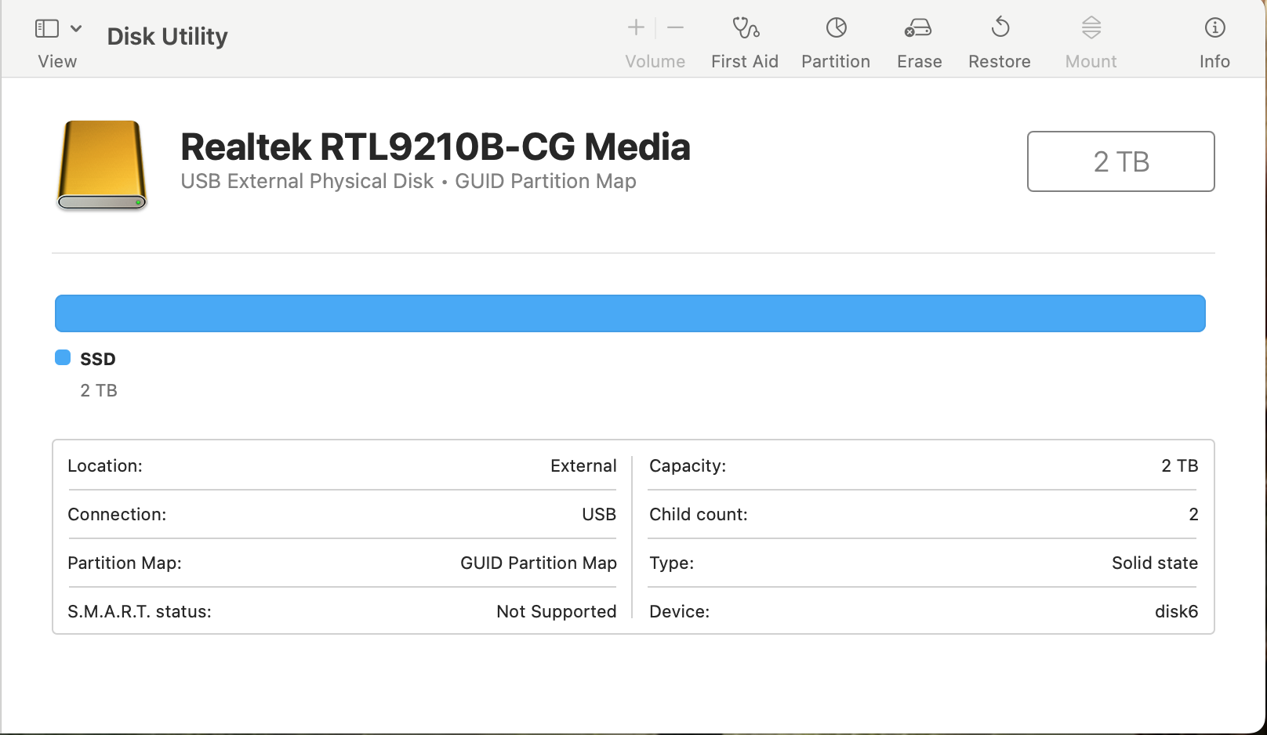1267x735 pixels.
Task: Click the Disk Utility window title
Action: click(x=167, y=36)
